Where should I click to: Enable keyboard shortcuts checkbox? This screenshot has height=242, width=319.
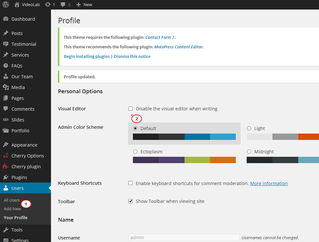(130, 183)
